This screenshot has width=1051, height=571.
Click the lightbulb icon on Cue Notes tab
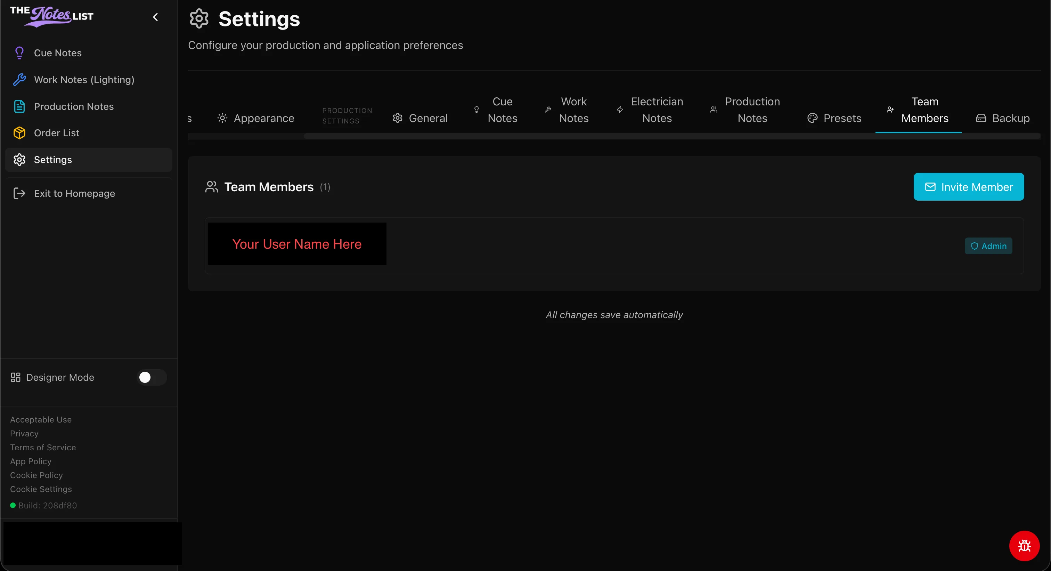pos(476,110)
